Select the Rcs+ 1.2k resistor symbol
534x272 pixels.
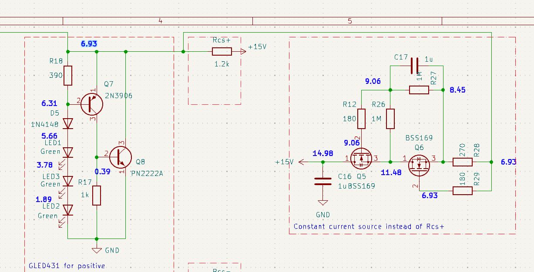point(222,52)
